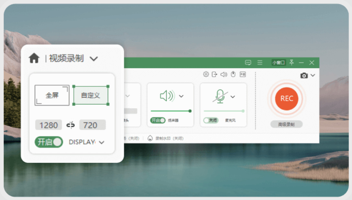Expand the microphone device dropdown
This screenshot has height=200, width=352.
point(233,97)
